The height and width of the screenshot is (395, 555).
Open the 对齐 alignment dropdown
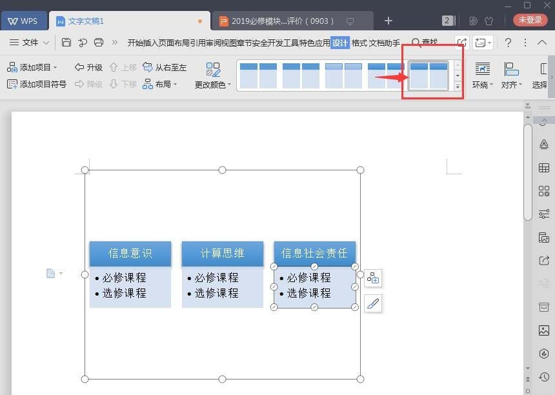tap(512, 76)
